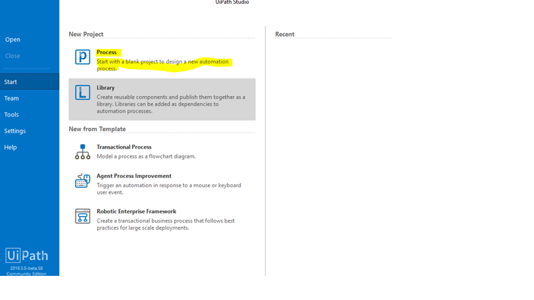The image size is (534, 300).
Task: Switch to the Start tab
Action: pyautogui.click(x=29, y=82)
